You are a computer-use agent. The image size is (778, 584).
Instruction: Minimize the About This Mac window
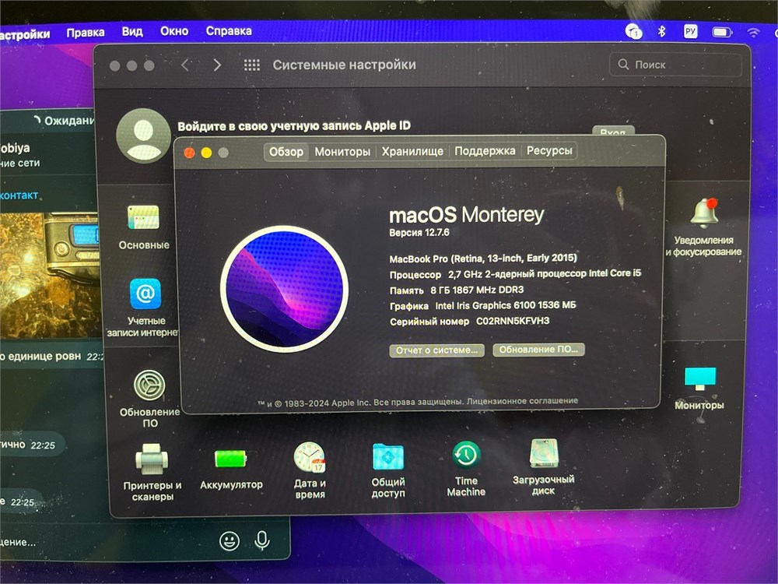[x=206, y=153]
